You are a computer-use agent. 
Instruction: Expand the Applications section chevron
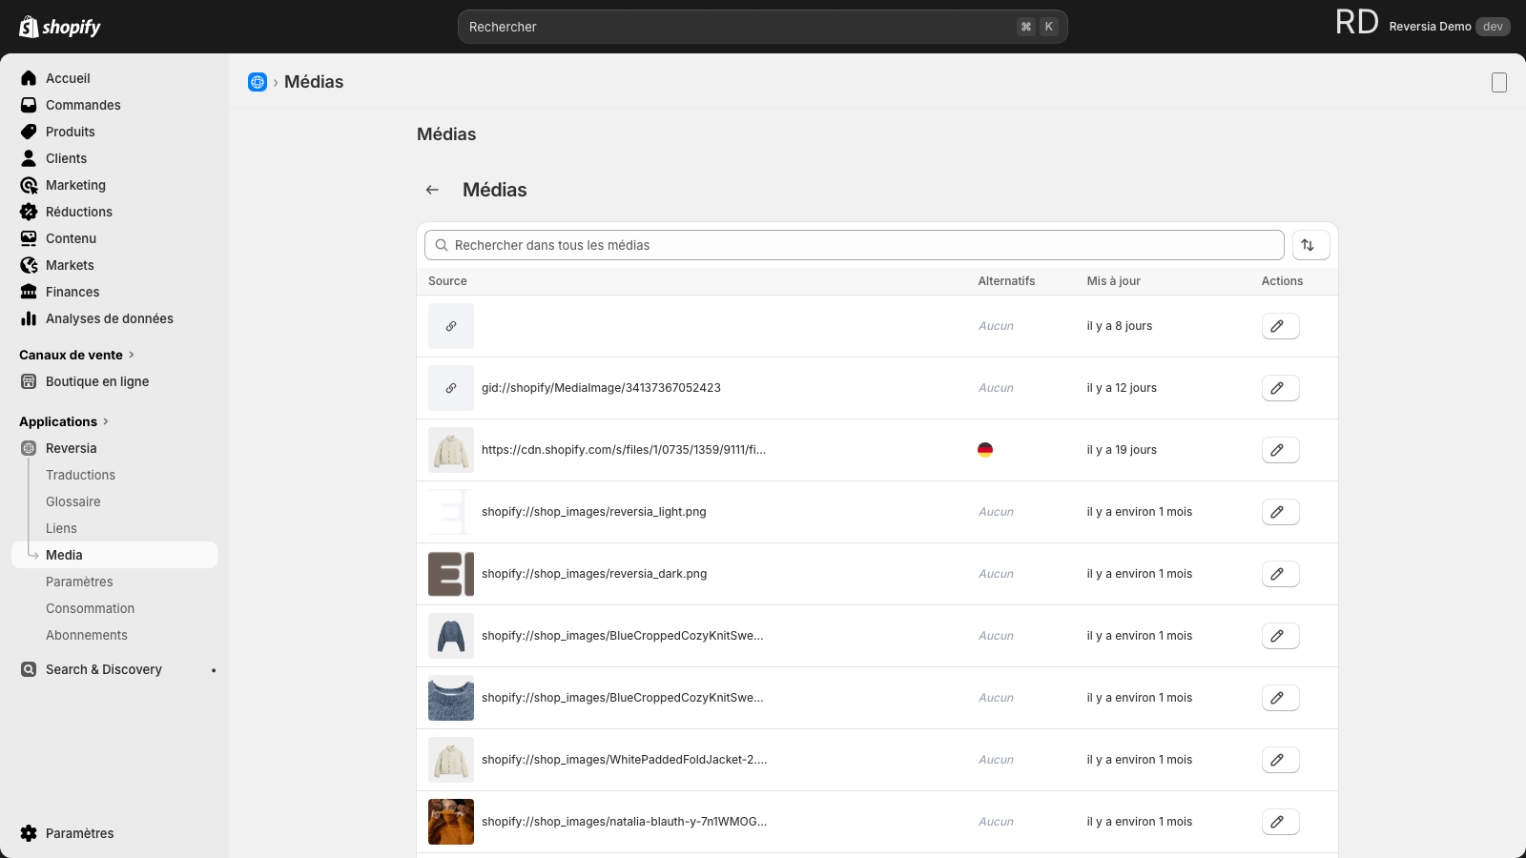point(106,421)
